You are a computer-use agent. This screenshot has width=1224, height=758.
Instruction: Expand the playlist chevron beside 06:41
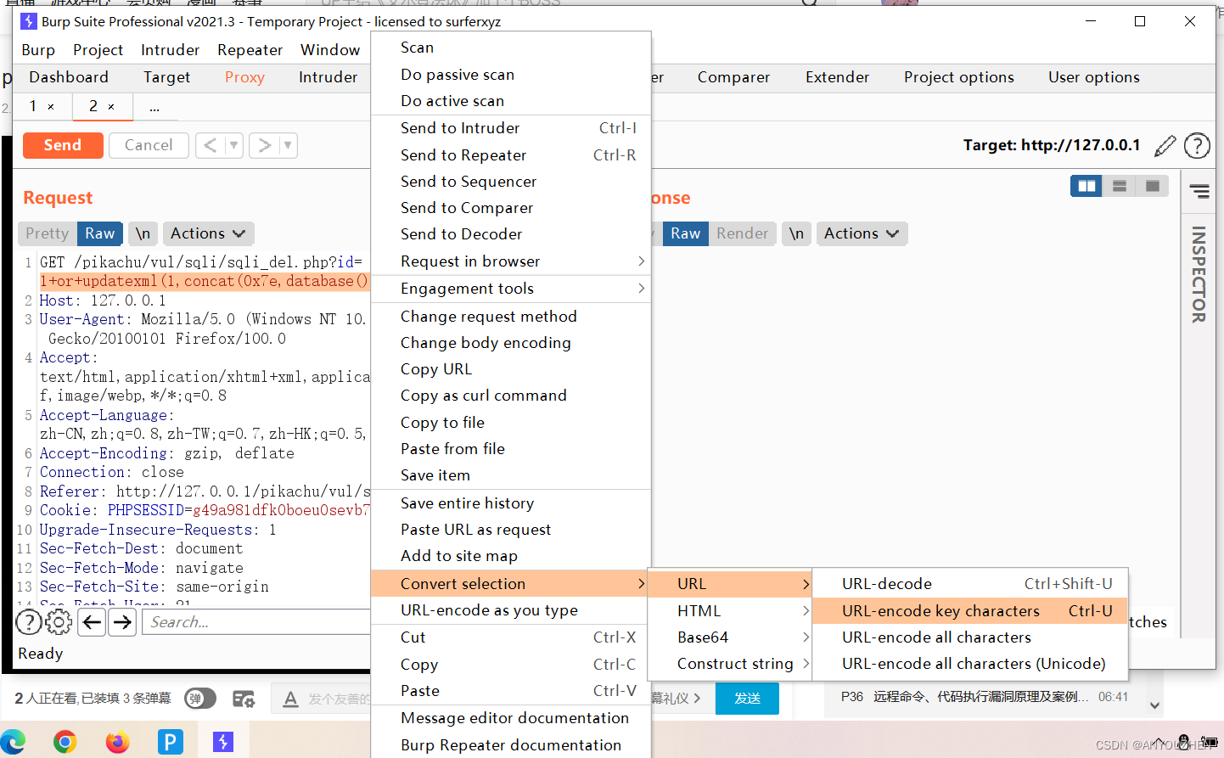(x=1154, y=705)
